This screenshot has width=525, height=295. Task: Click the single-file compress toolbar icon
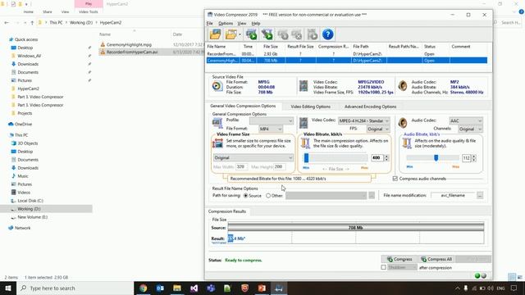pos(251,34)
